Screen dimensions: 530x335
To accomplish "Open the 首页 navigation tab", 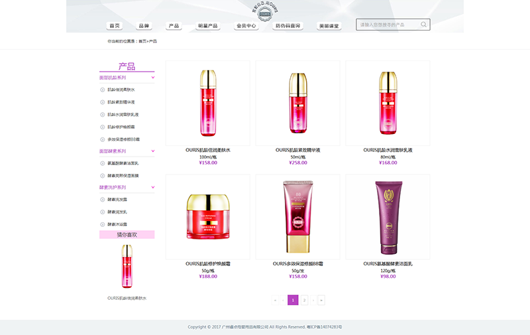I will (x=115, y=26).
